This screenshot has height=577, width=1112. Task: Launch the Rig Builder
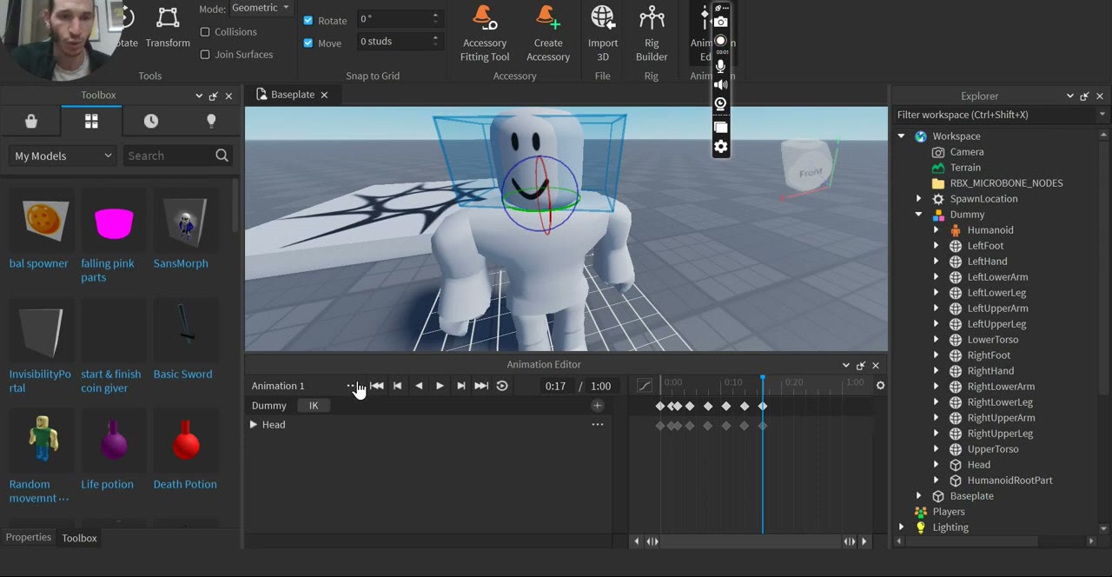[652, 33]
